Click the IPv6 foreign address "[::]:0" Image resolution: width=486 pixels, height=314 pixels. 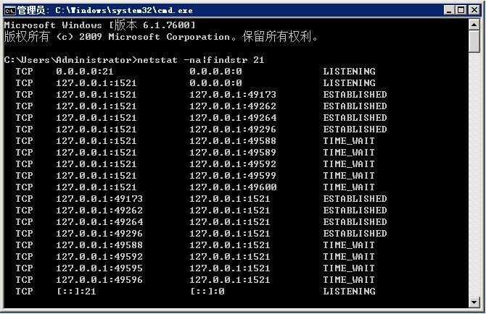pyautogui.click(x=207, y=292)
